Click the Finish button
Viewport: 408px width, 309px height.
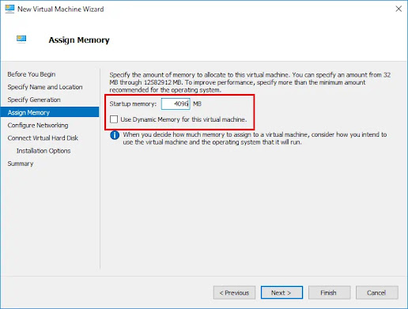329,292
